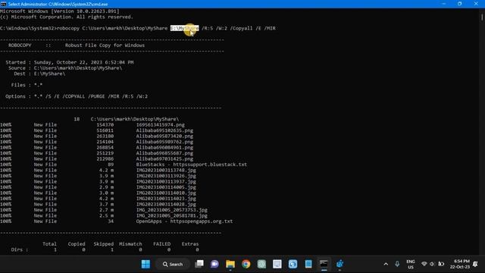Click the Extras column header in summary

coord(190,244)
